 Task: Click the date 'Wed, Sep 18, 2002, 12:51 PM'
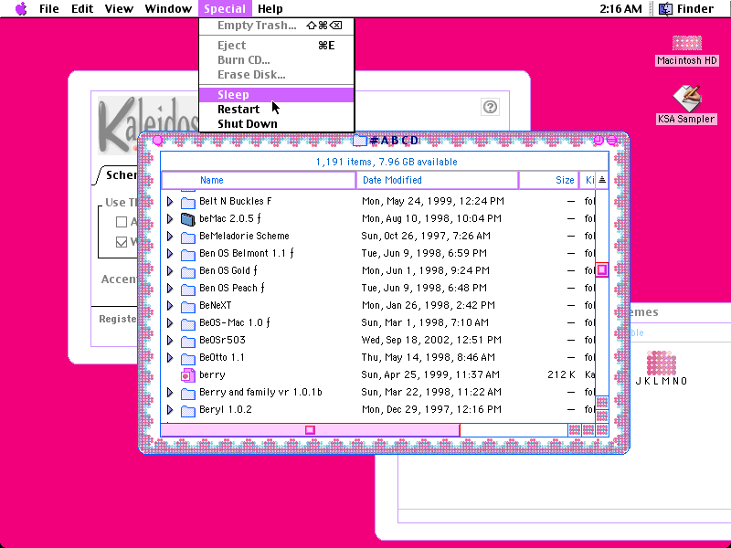431,340
